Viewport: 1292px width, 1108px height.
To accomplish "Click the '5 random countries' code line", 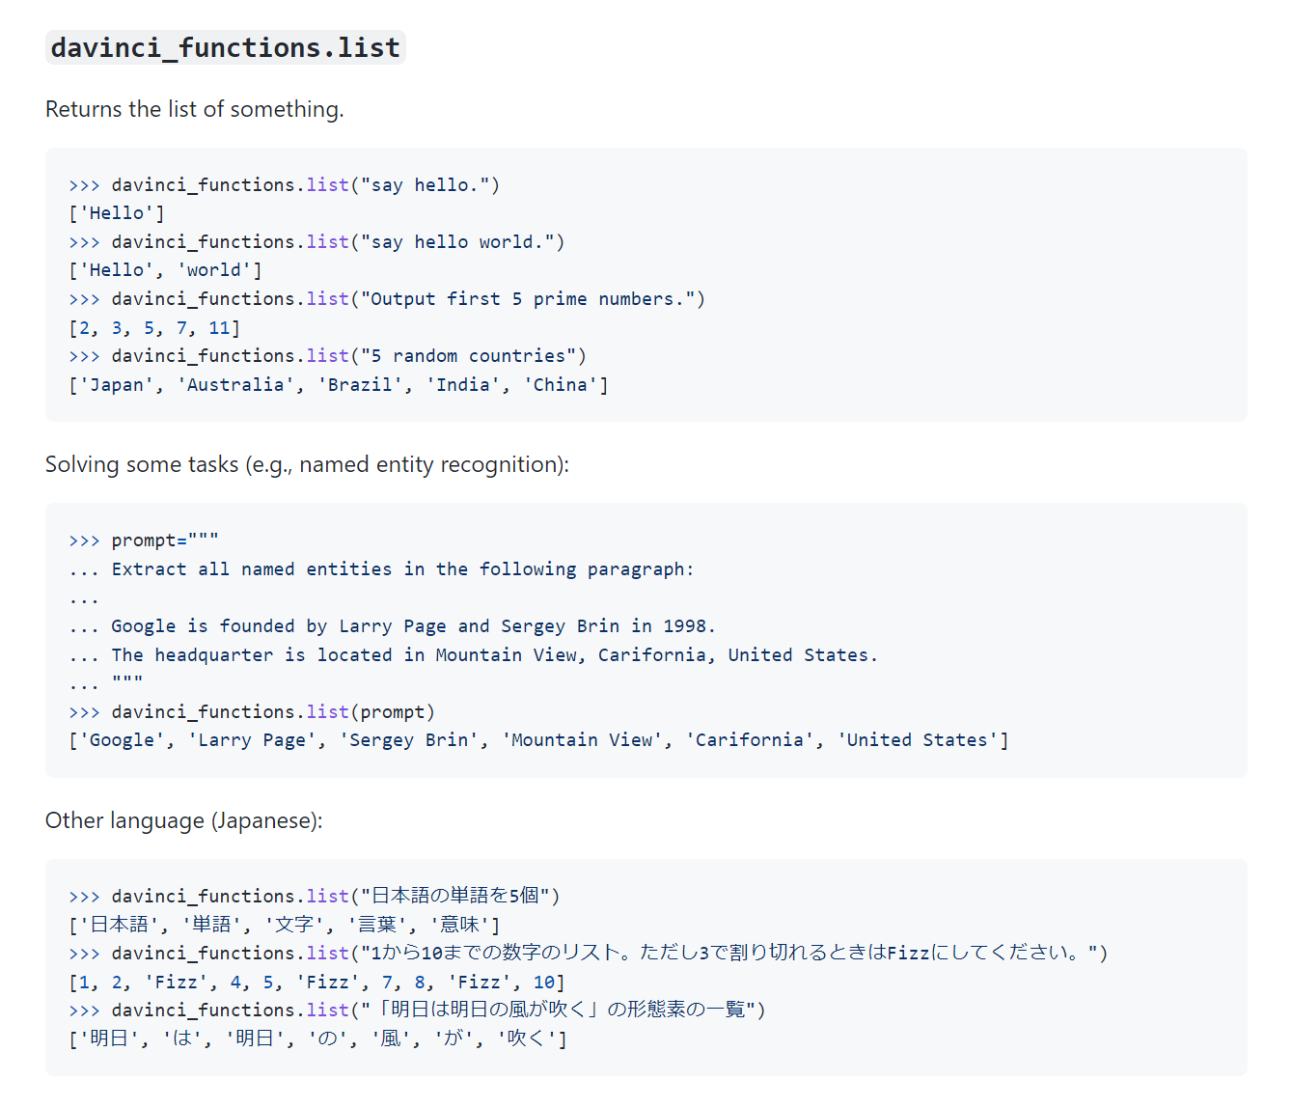I will click(327, 356).
